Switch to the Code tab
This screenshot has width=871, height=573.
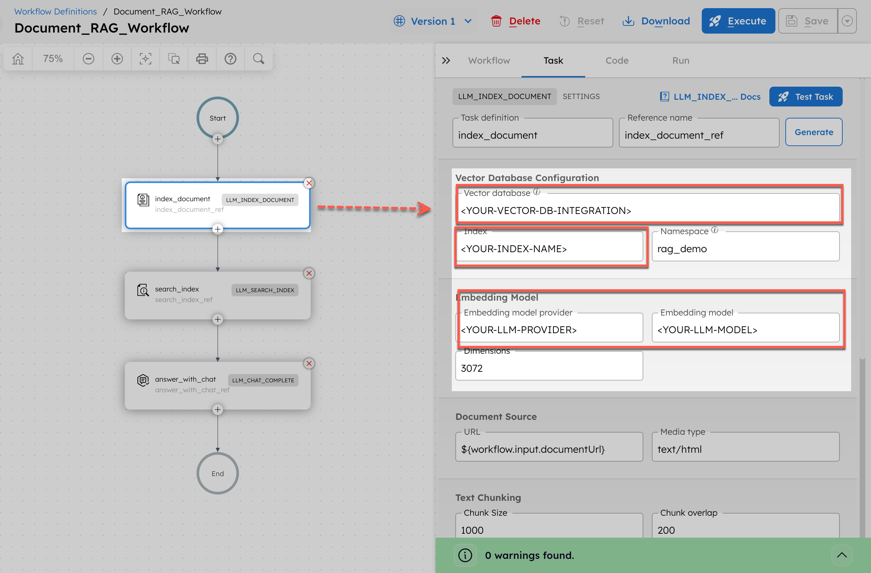[617, 60]
